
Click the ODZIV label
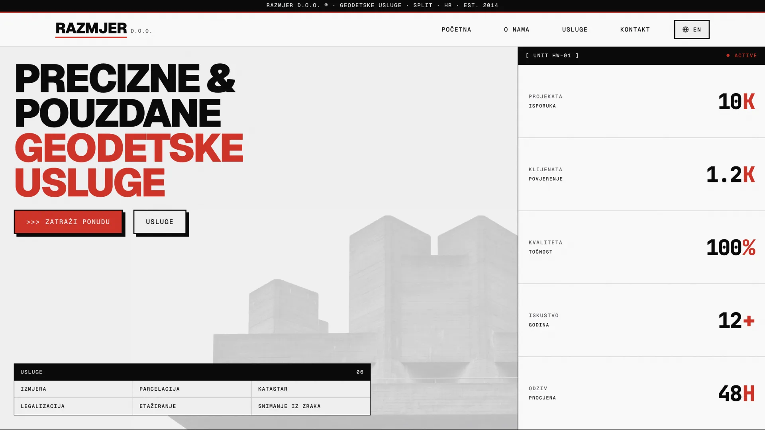[538, 388]
